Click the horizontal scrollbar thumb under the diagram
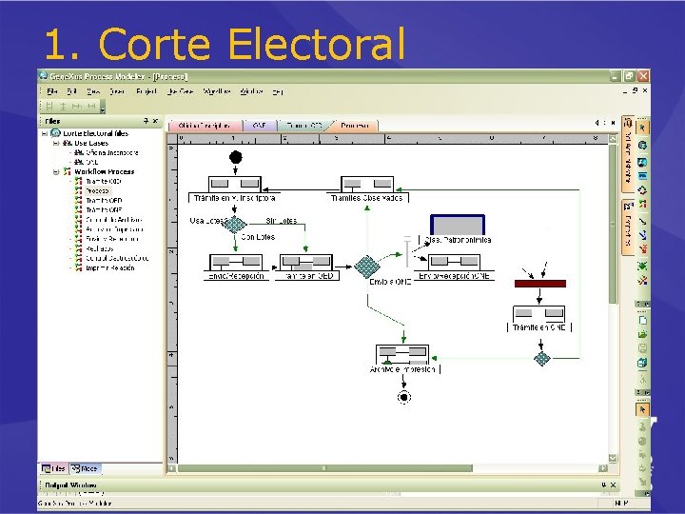The image size is (685, 514). click(x=325, y=468)
